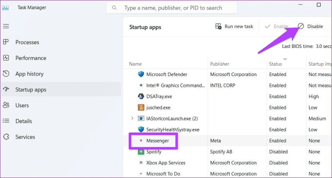This screenshot has width=332, height=178.
Task: Click Spotify's Disabled status cell
Action: (x=278, y=152)
